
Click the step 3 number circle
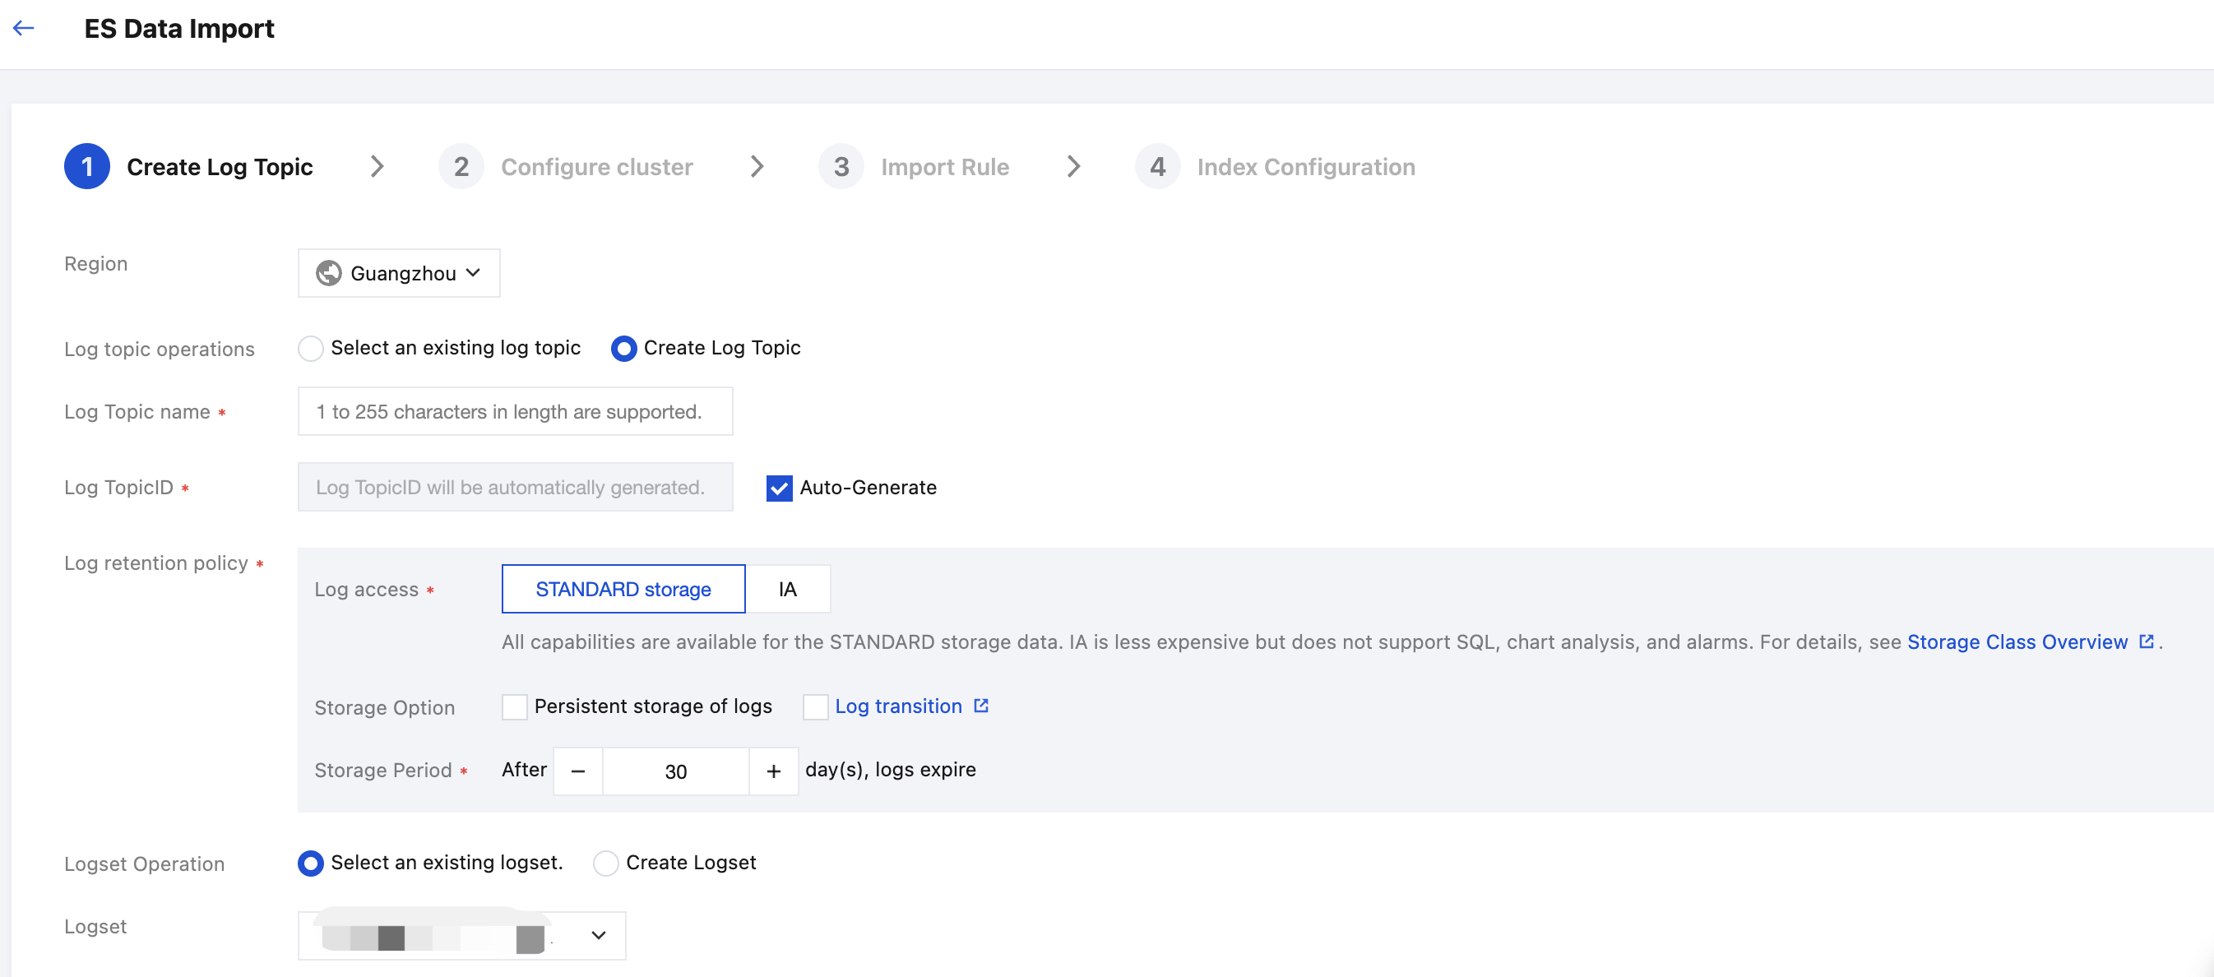(x=841, y=167)
